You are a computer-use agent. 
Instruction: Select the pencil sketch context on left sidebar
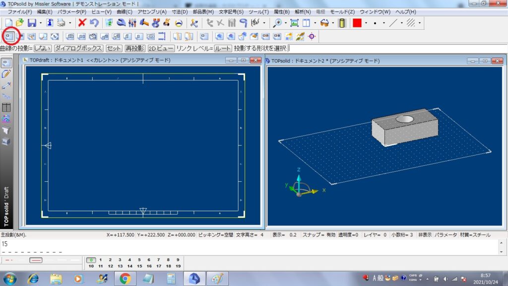6,74
